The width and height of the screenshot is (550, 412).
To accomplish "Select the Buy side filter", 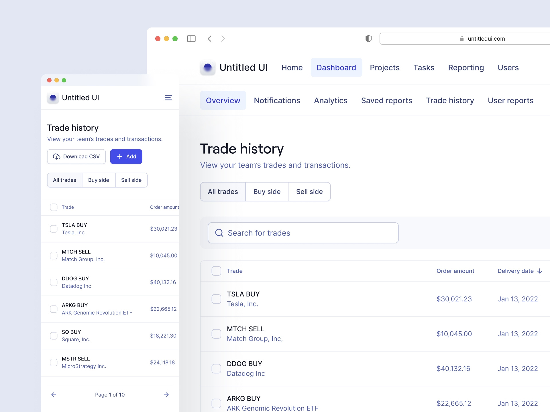I will [267, 192].
